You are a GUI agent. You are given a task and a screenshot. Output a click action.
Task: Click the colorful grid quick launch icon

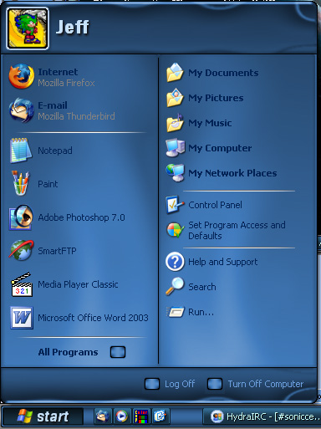coord(141,416)
